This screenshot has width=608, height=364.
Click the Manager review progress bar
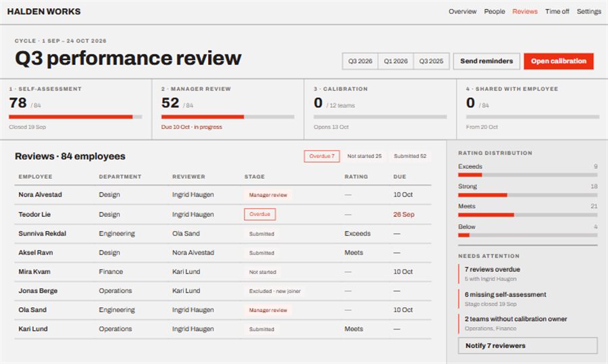click(x=228, y=117)
